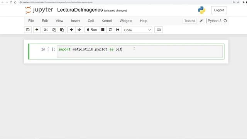Image resolution: width=247 pixels, height=139 pixels.
Task: Move selected cell up arrow
Action: 71,30
